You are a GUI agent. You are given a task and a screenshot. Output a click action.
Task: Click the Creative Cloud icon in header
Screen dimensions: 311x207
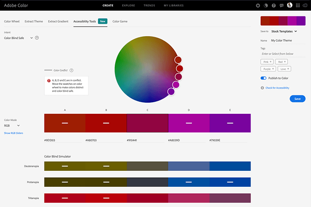pyautogui.click(x=305, y=6)
